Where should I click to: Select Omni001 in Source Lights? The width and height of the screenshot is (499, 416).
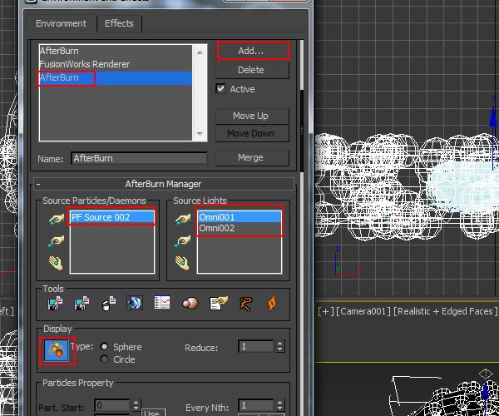click(240, 217)
